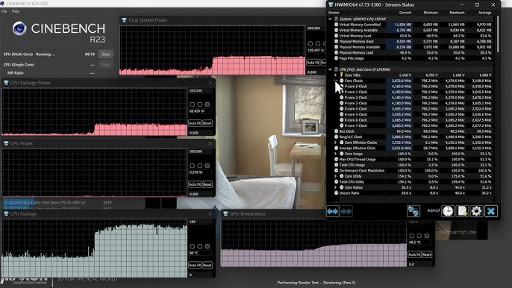Click the 200.000 maximum field in CPU Package Power
The width and height of the screenshot is (512, 288).
coord(200,91)
